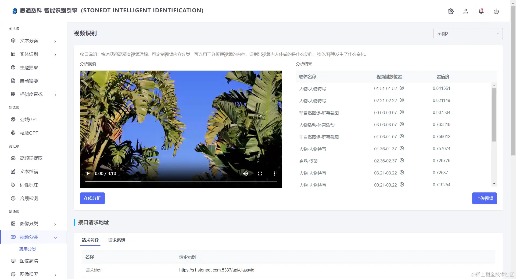Seek on the video progress bar

181,181
